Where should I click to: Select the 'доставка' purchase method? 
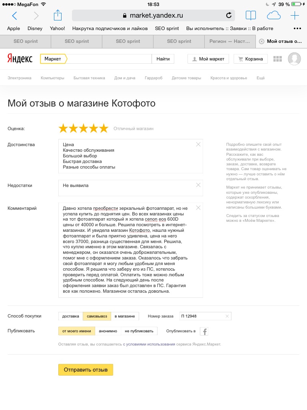[71, 316]
